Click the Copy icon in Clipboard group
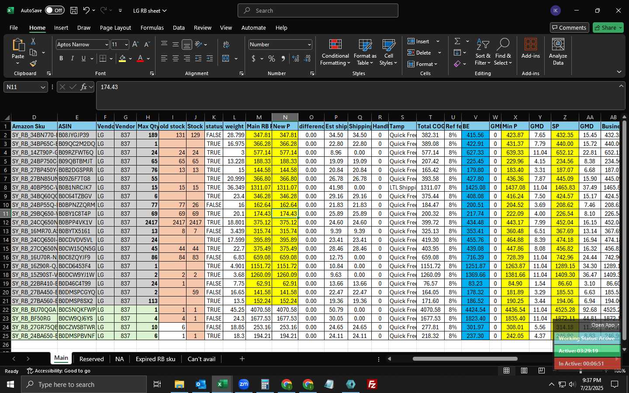The width and height of the screenshot is (629, 393). 33,52
